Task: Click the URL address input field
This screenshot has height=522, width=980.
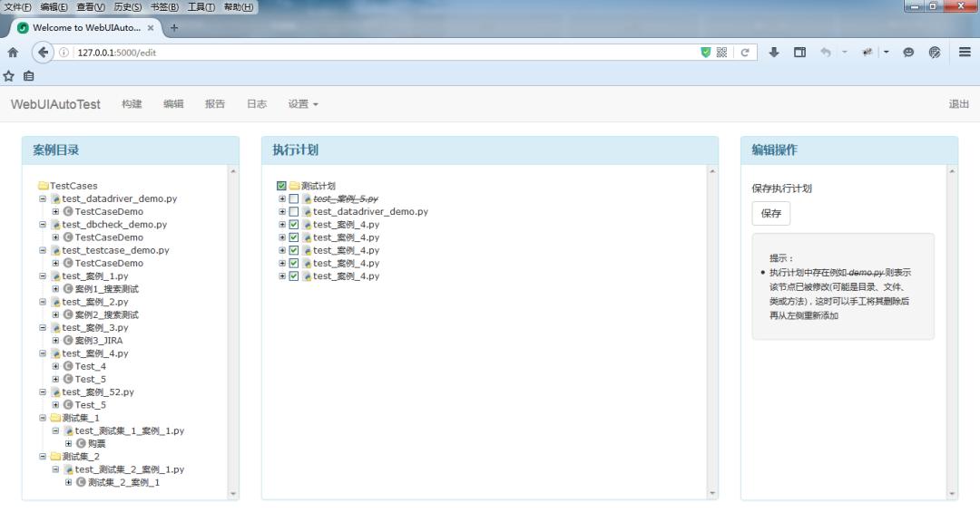Action: coord(363,53)
